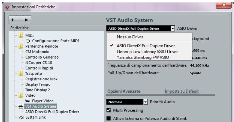Select Registrazione Max. in device tree
Viewport: 234px width, 122px height.
point(42,79)
